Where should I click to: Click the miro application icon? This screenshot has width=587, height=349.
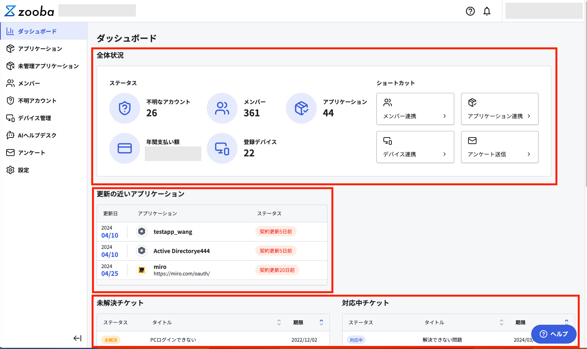click(142, 270)
